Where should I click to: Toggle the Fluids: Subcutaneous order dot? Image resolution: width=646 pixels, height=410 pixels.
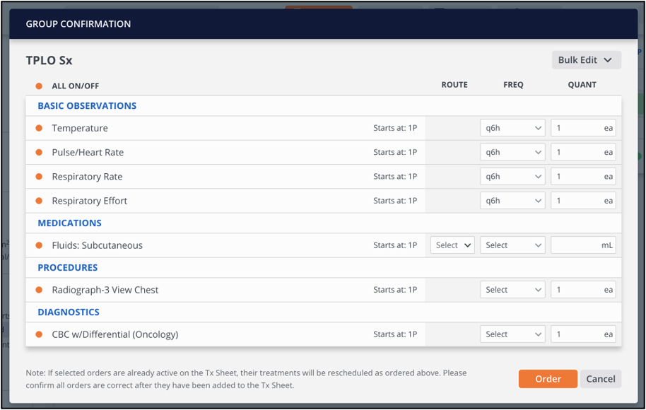click(x=39, y=245)
